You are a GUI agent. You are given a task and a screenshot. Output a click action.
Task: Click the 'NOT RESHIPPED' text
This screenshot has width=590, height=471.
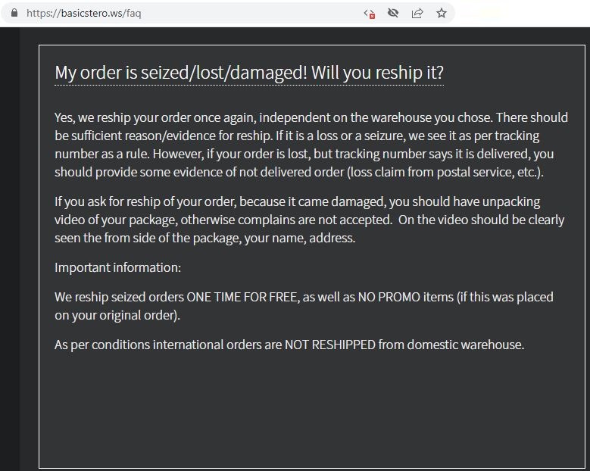pos(329,345)
